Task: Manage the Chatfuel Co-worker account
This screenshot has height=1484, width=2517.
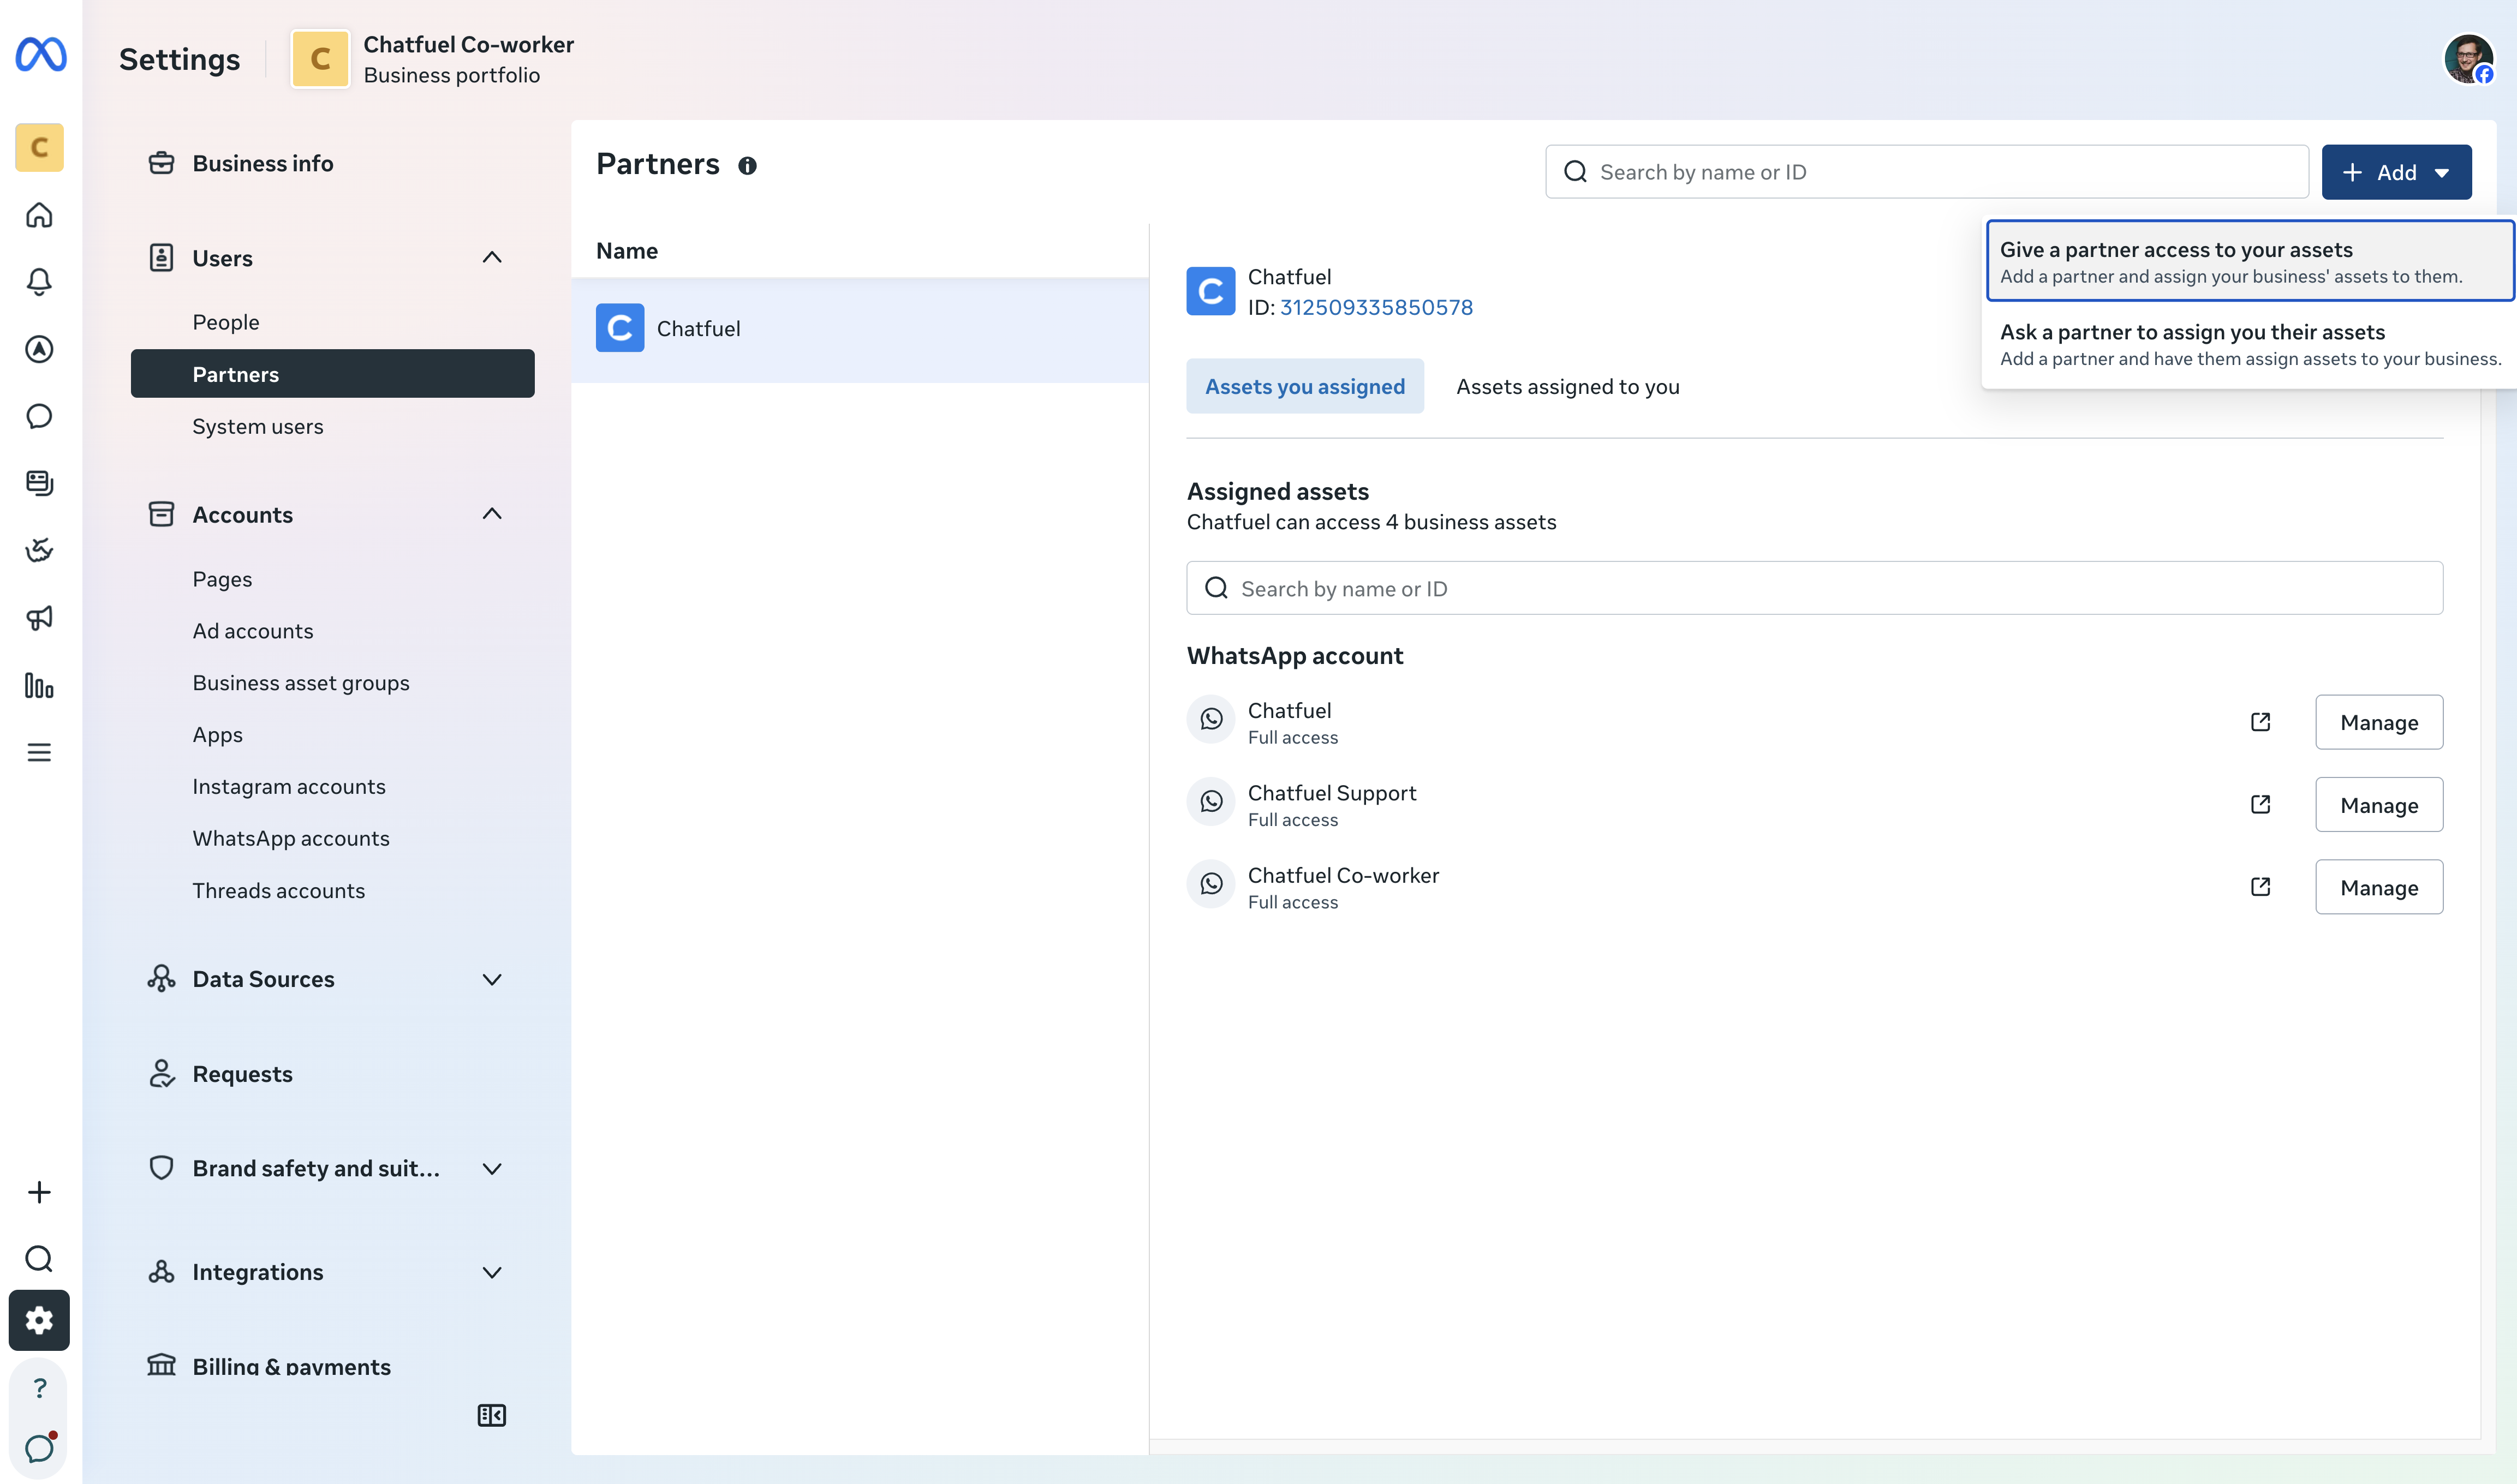Action: pyautogui.click(x=2379, y=887)
